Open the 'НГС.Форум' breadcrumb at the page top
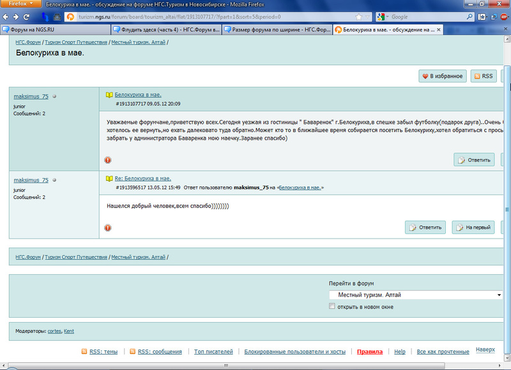511x370 pixels. coord(28,42)
